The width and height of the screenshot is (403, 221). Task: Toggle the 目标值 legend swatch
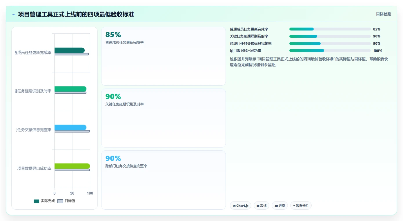pyautogui.click(x=60, y=201)
